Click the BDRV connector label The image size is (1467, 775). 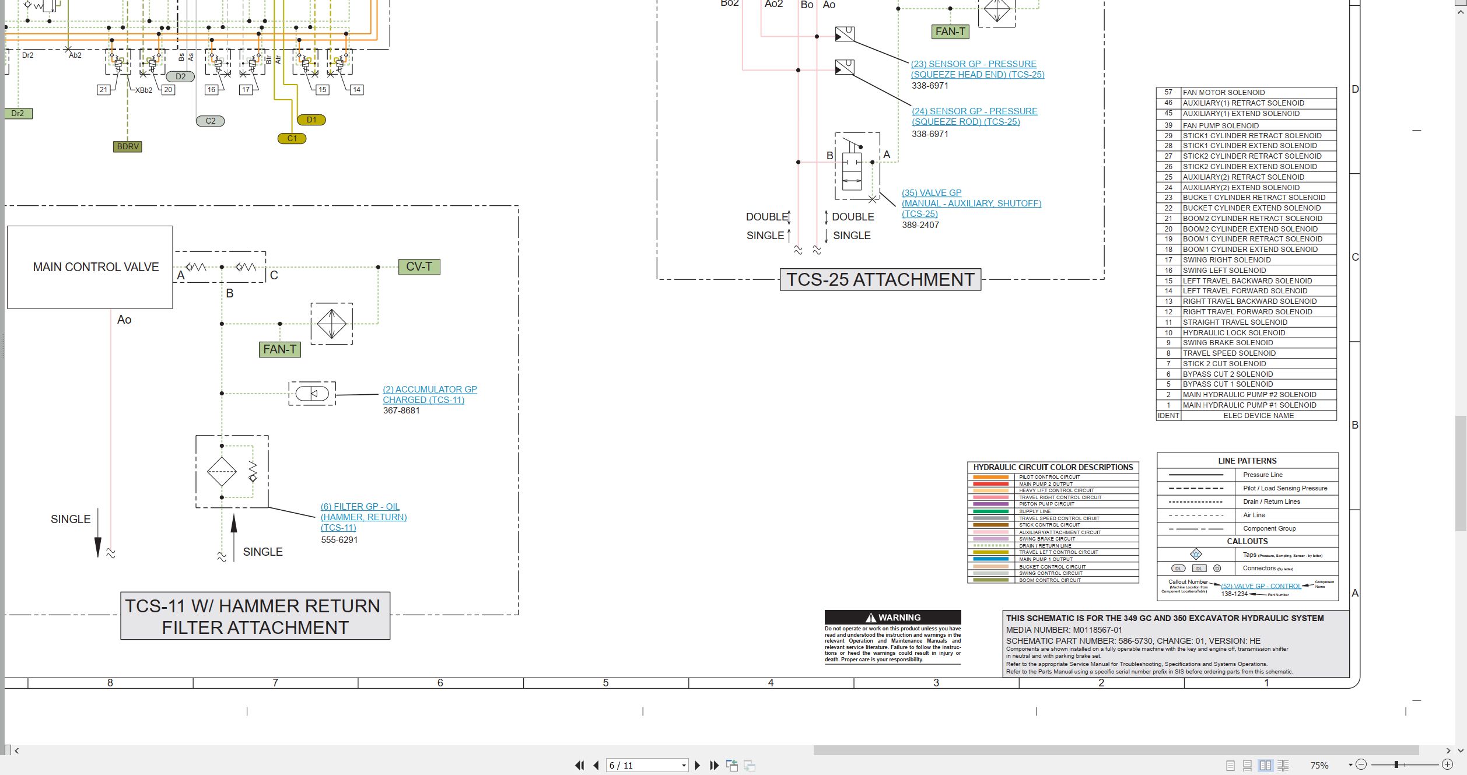128,146
